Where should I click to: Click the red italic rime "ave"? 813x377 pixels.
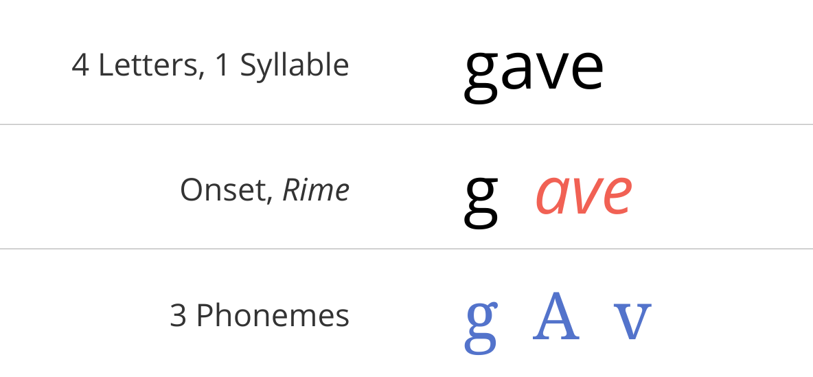[x=583, y=195]
